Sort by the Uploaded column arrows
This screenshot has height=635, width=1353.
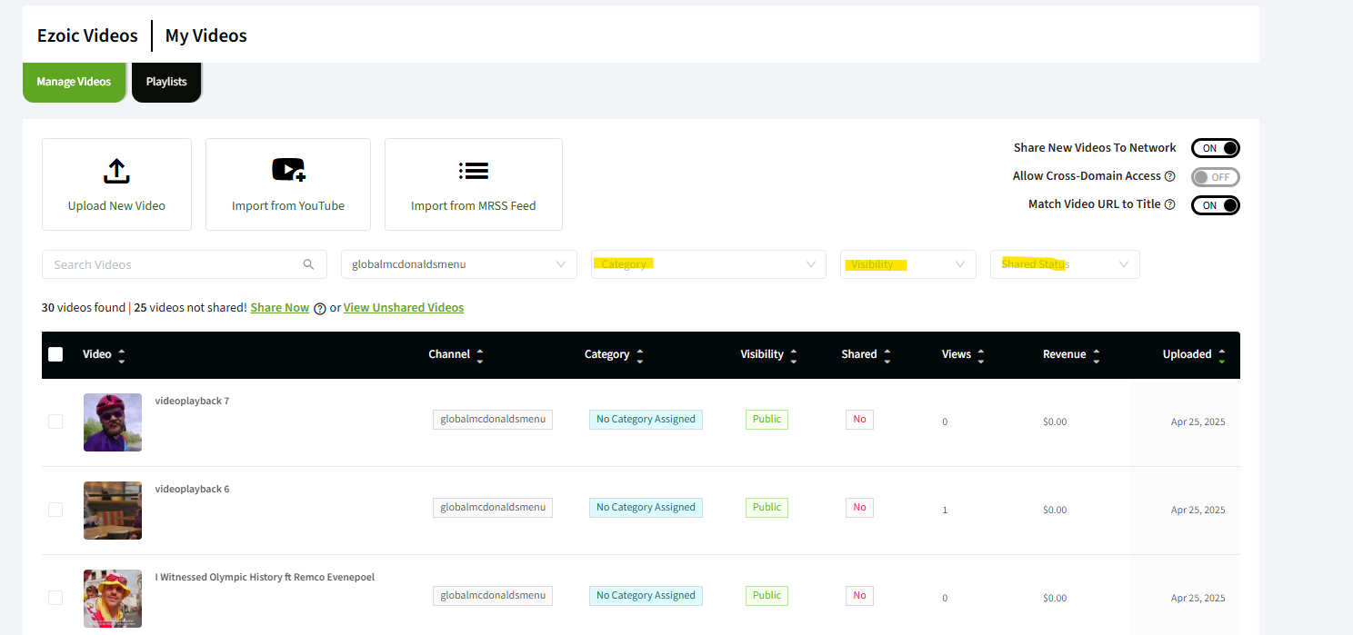pos(1221,355)
